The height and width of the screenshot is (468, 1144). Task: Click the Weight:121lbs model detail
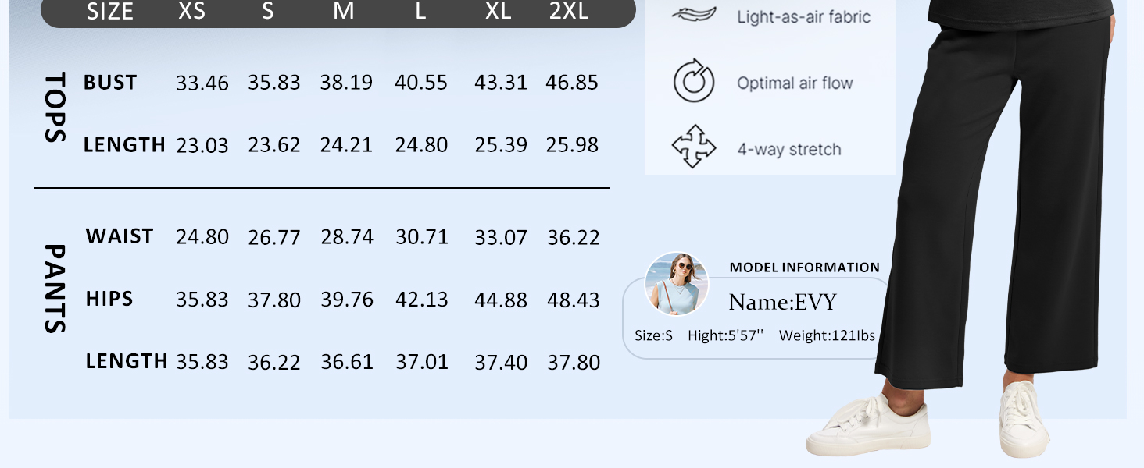click(827, 336)
